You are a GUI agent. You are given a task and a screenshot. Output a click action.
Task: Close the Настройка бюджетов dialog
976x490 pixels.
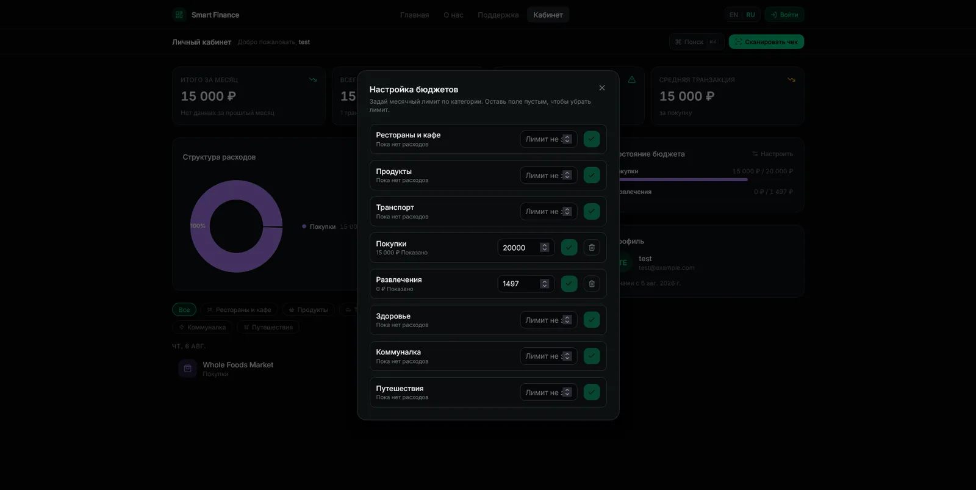pyautogui.click(x=602, y=88)
